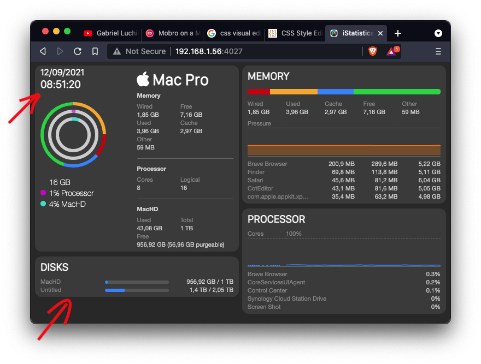Open the Brave Rewards triangle icon
The height and width of the screenshot is (364, 481).
tap(391, 51)
